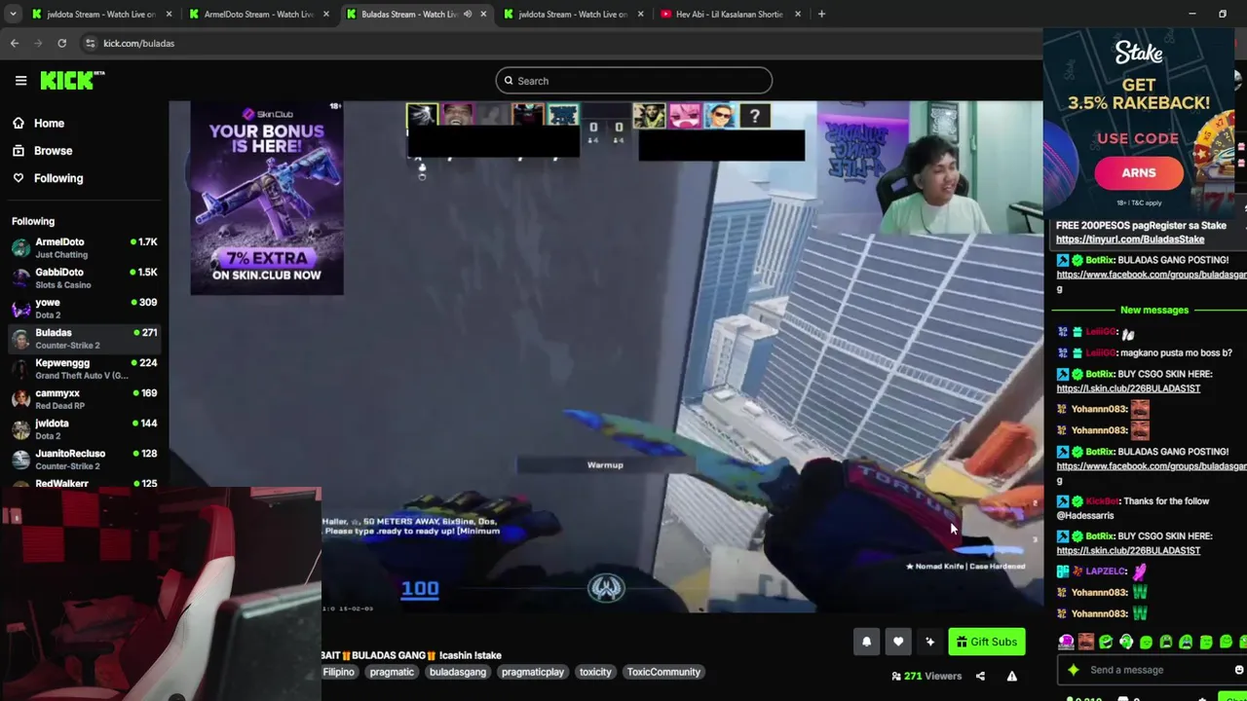Toggle follow heart button
Image resolution: width=1247 pixels, height=701 pixels.
(x=898, y=642)
